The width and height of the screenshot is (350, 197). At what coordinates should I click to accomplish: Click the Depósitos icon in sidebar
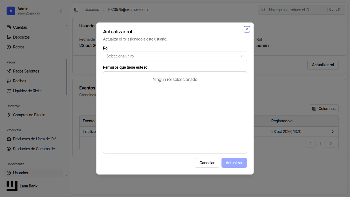click(x=8, y=37)
